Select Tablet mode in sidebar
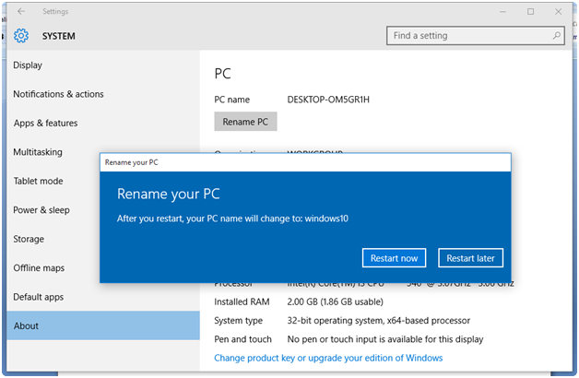The width and height of the screenshot is (579, 378). point(38,181)
